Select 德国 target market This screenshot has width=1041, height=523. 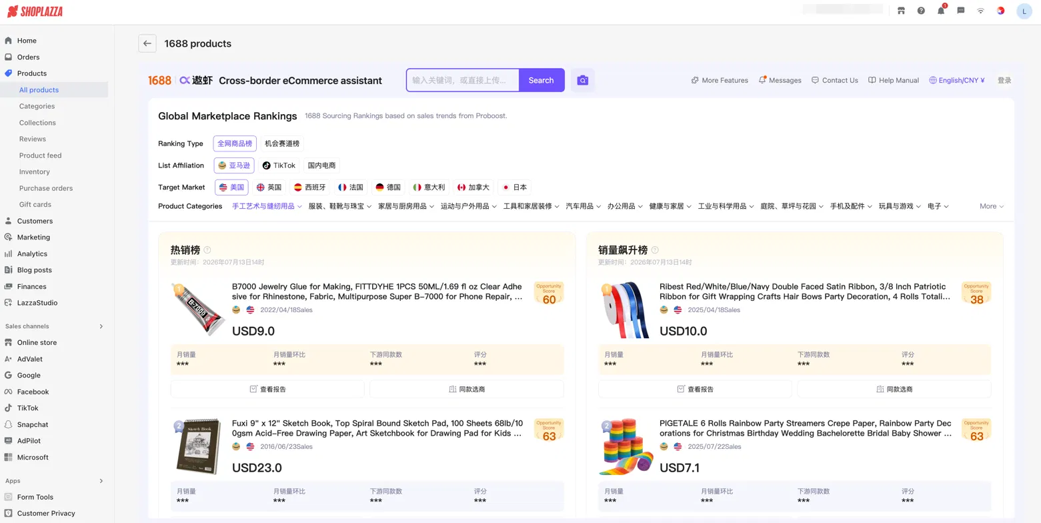[388, 187]
